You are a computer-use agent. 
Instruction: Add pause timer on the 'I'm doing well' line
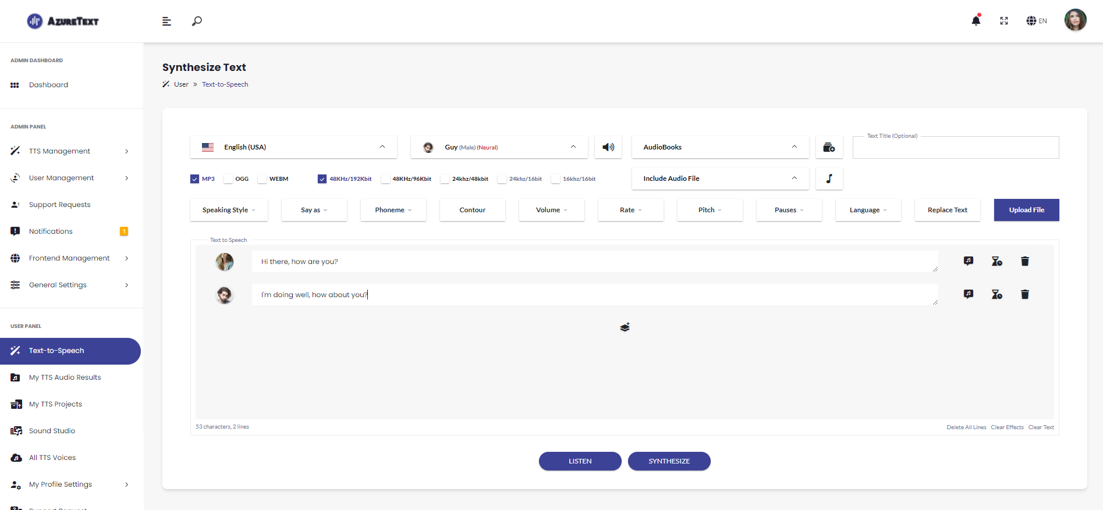click(x=997, y=294)
